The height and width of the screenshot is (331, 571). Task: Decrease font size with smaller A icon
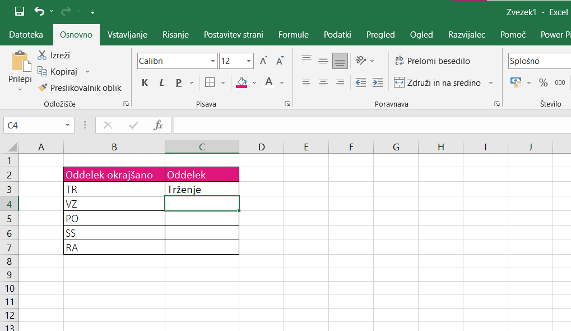(280, 61)
